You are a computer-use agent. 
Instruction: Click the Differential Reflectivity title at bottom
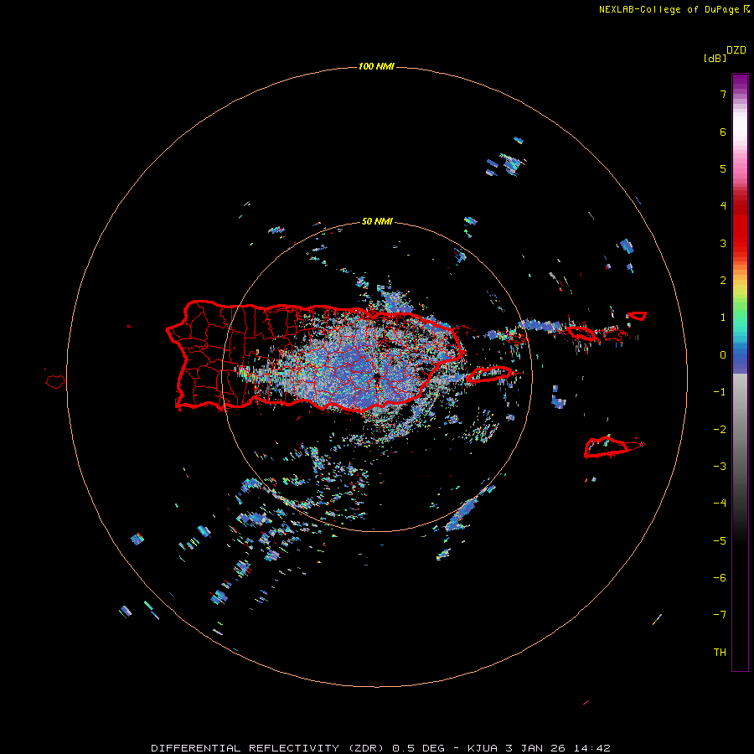[380, 748]
